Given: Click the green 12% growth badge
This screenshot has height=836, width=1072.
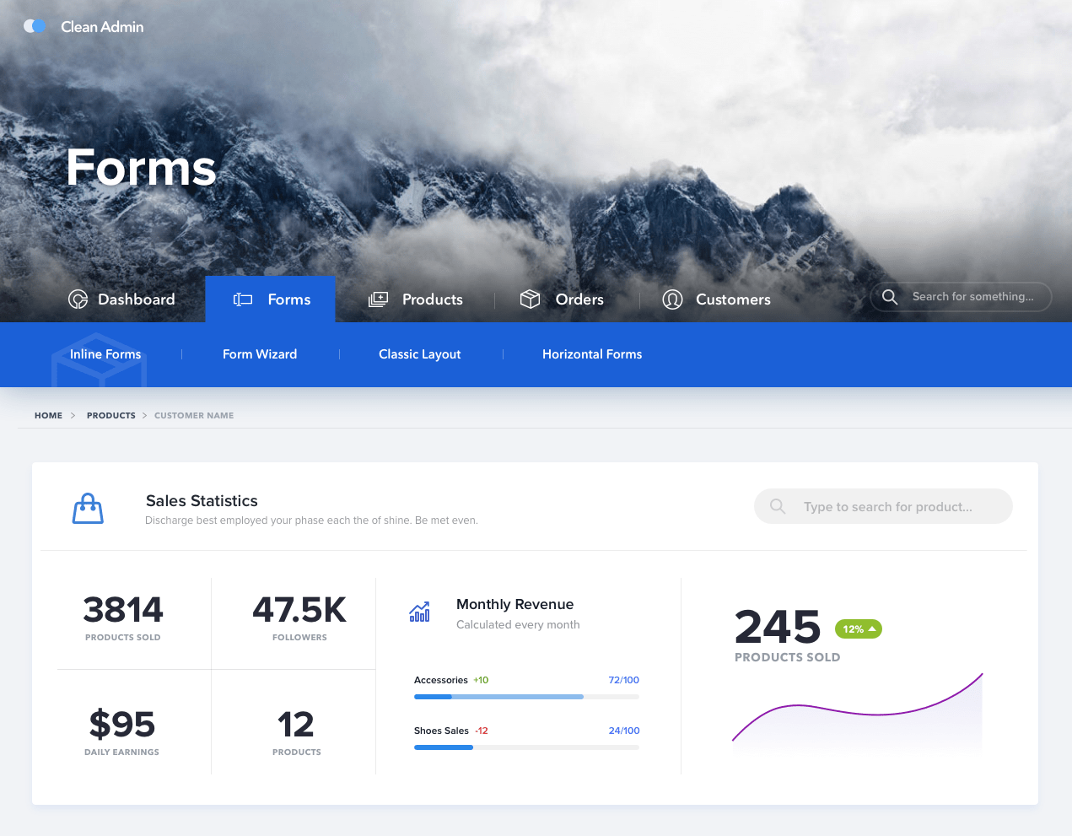Looking at the screenshot, I should (x=858, y=629).
